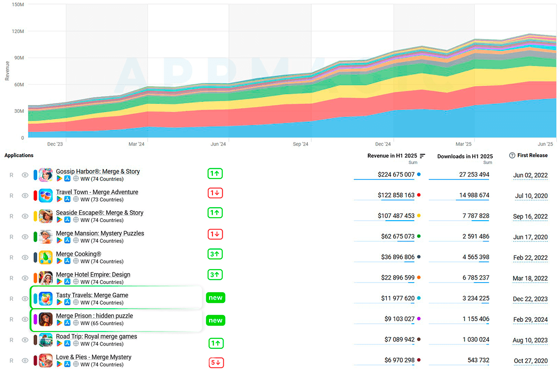Image resolution: width=560 pixels, height=376 pixels.
Task: Click the Applications column header
Action: point(19,155)
